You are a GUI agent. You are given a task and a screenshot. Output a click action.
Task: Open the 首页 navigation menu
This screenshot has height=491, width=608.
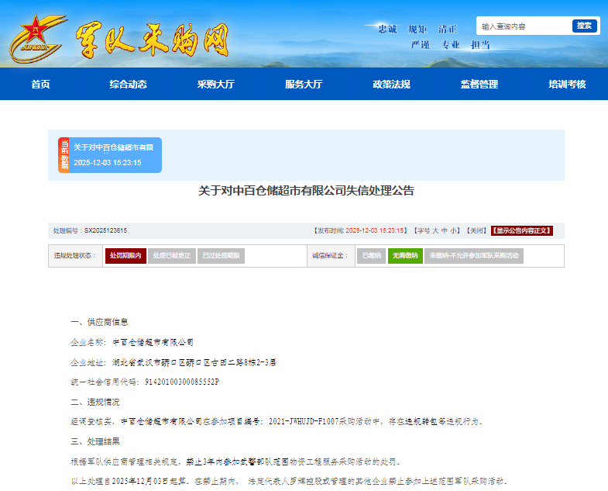click(x=40, y=84)
